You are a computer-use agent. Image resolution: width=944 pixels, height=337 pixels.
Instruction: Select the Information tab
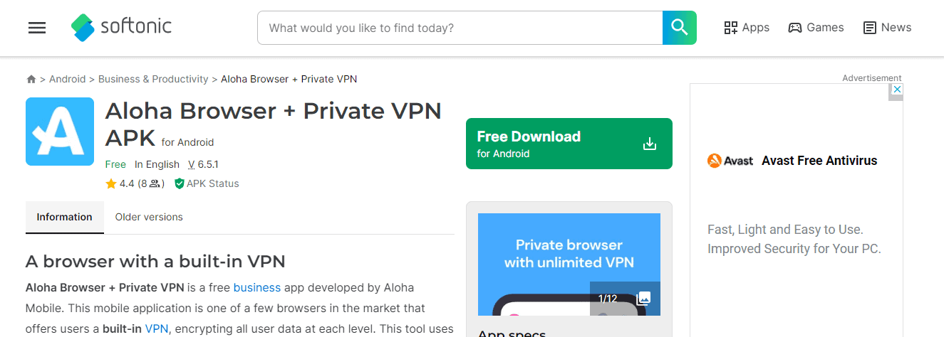pyautogui.click(x=64, y=217)
